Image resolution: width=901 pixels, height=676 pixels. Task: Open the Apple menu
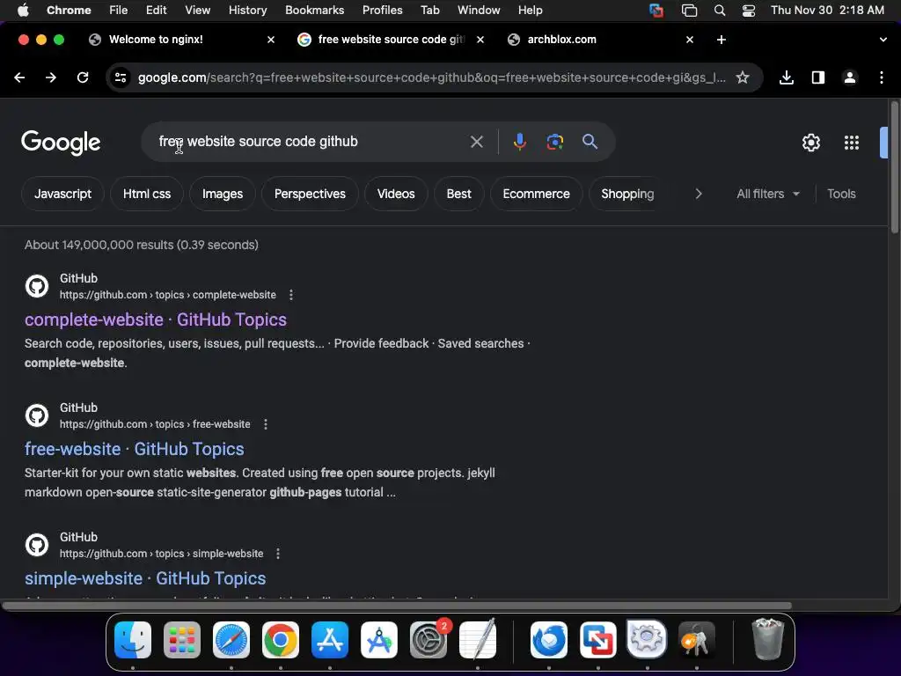coord(22,11)
